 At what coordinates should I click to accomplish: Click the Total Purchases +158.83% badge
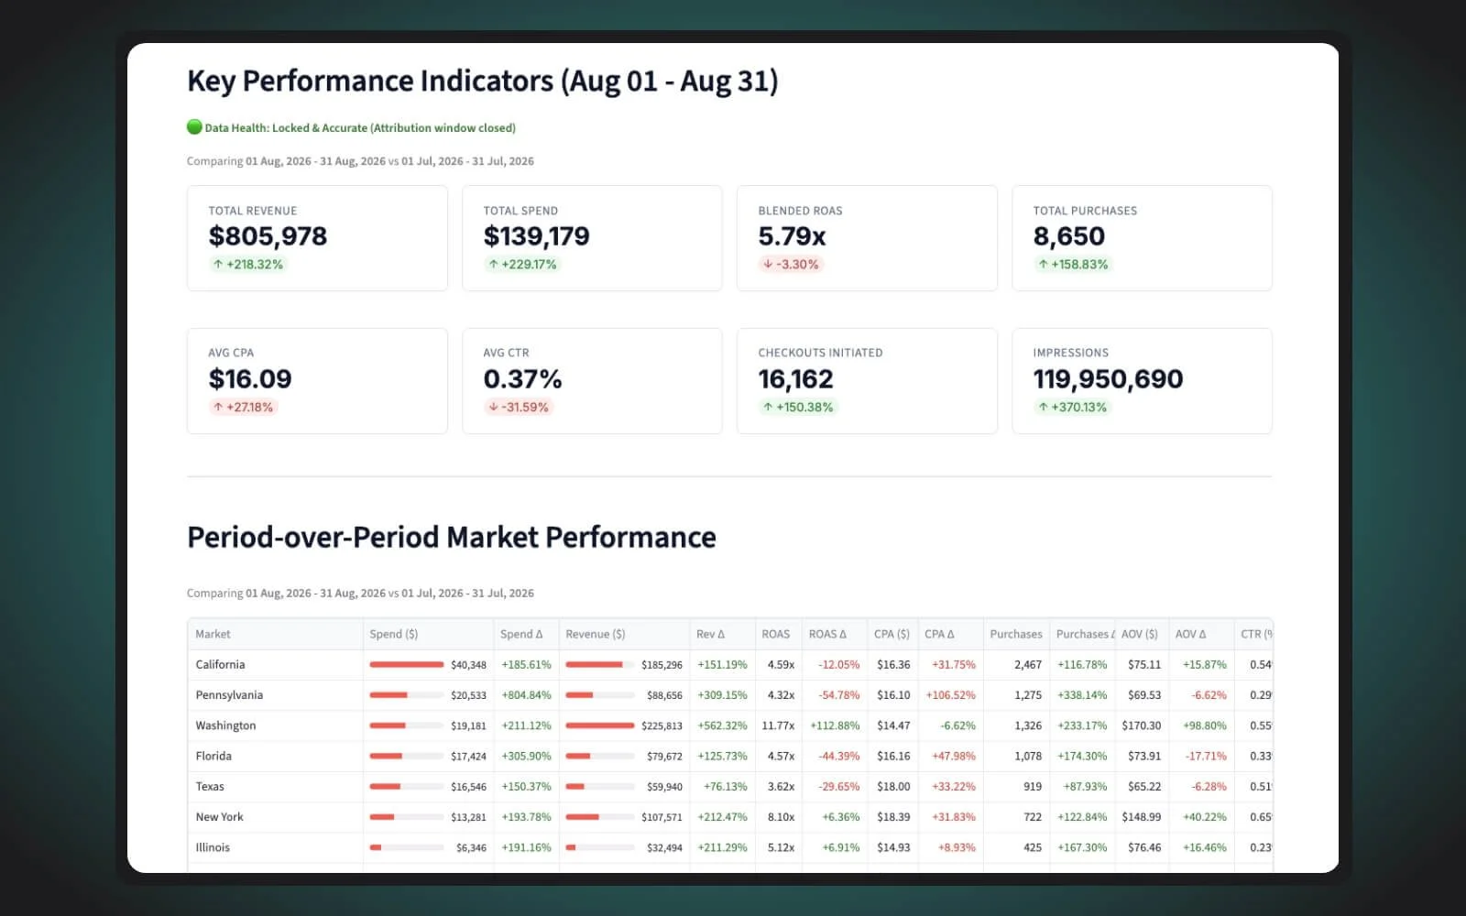(1072, 264)
